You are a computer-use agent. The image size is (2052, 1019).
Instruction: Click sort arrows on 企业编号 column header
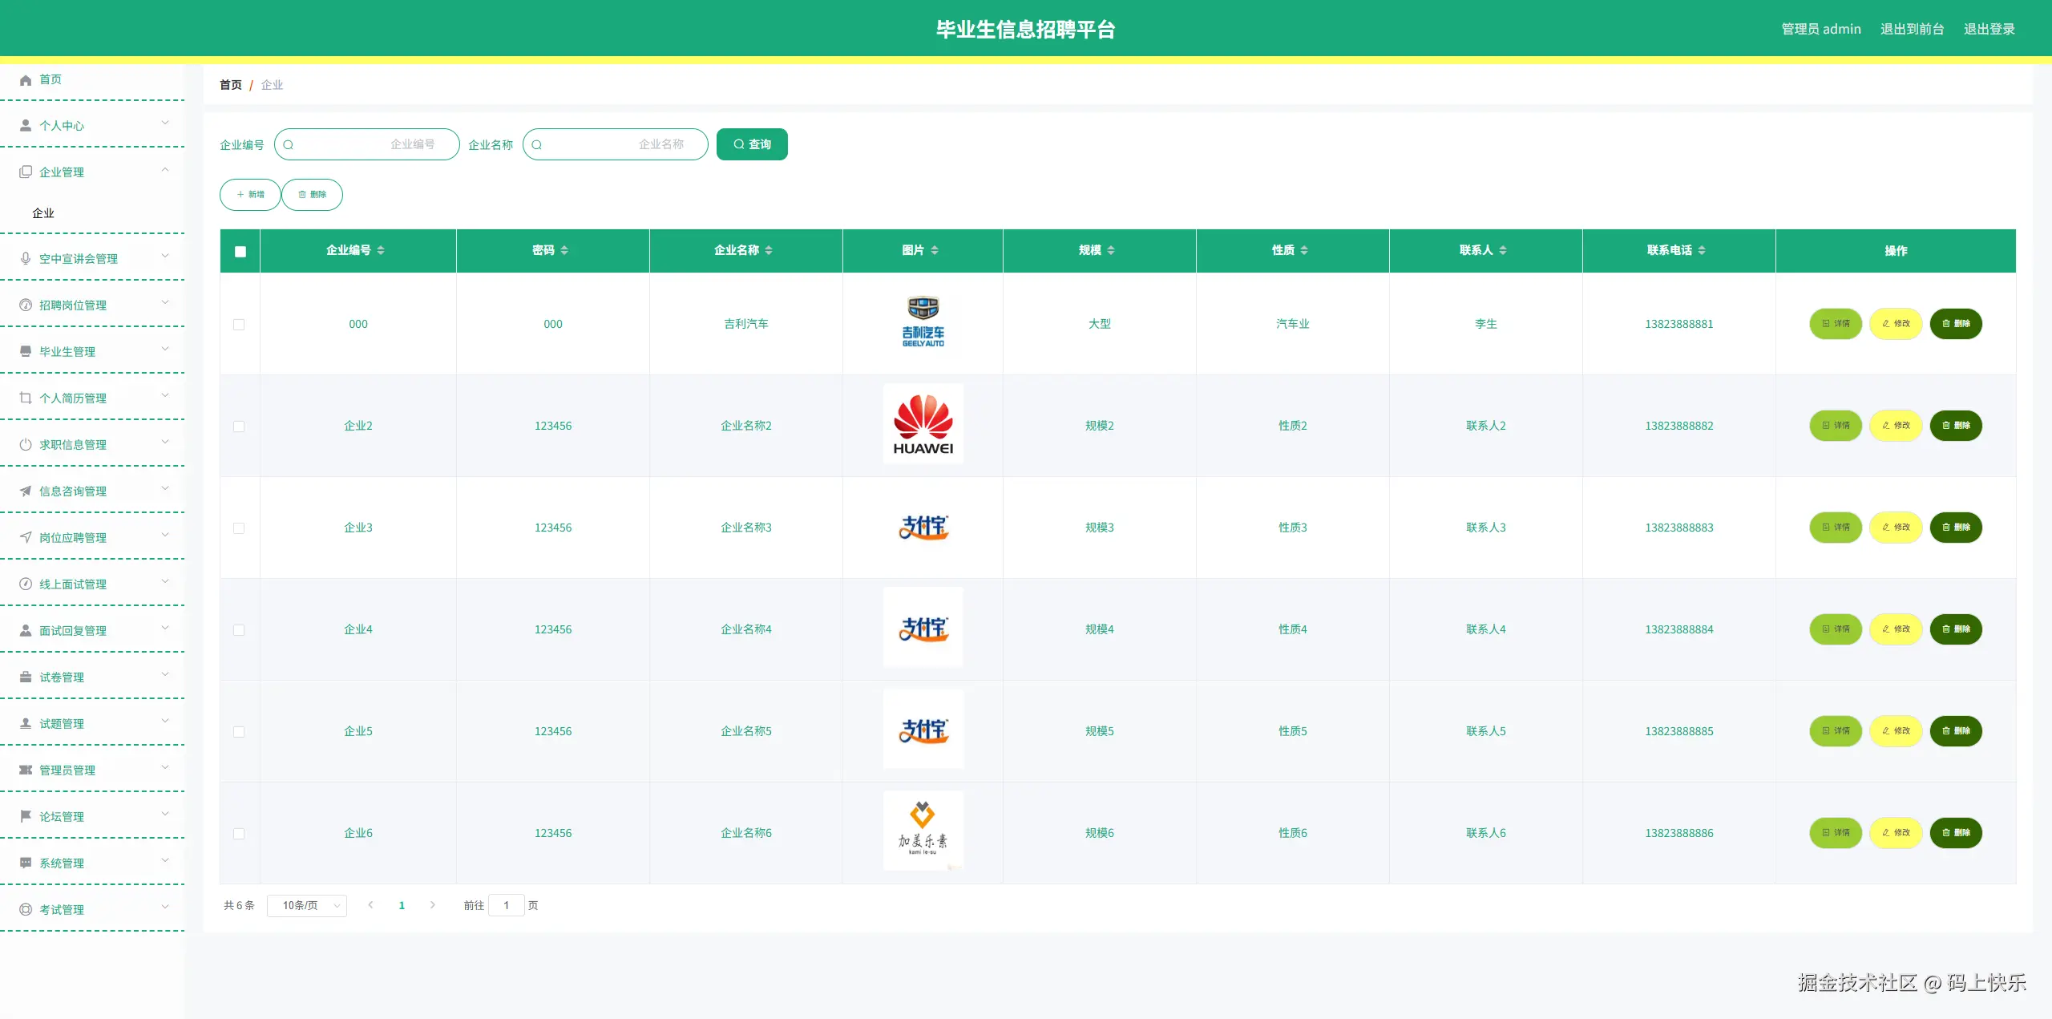tap(381, 250)
